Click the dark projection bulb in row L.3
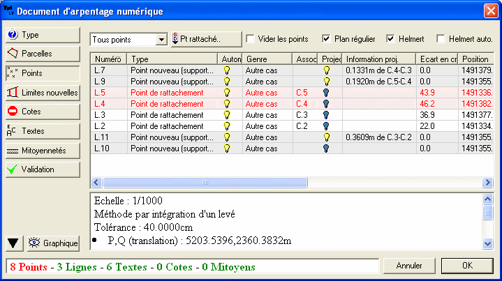This screenshot has width=502, height=281. (x=326, y=115)
